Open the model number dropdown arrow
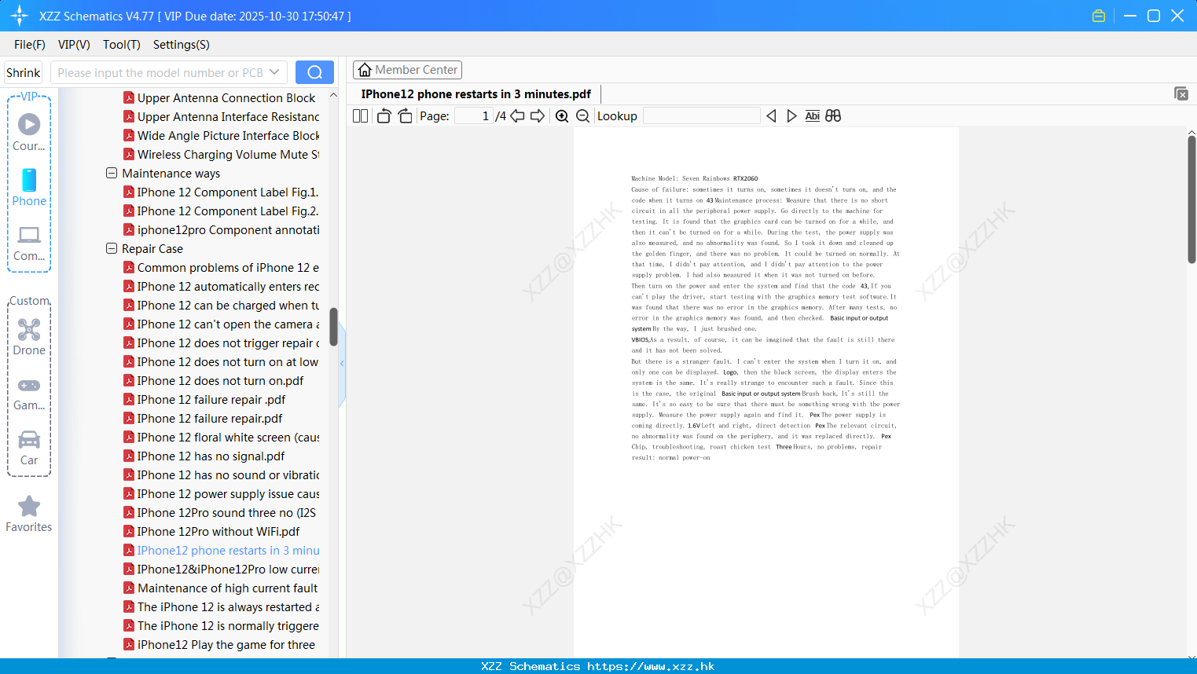The width and height of the screenshot is (1197, 674). [x=274, y=72]
